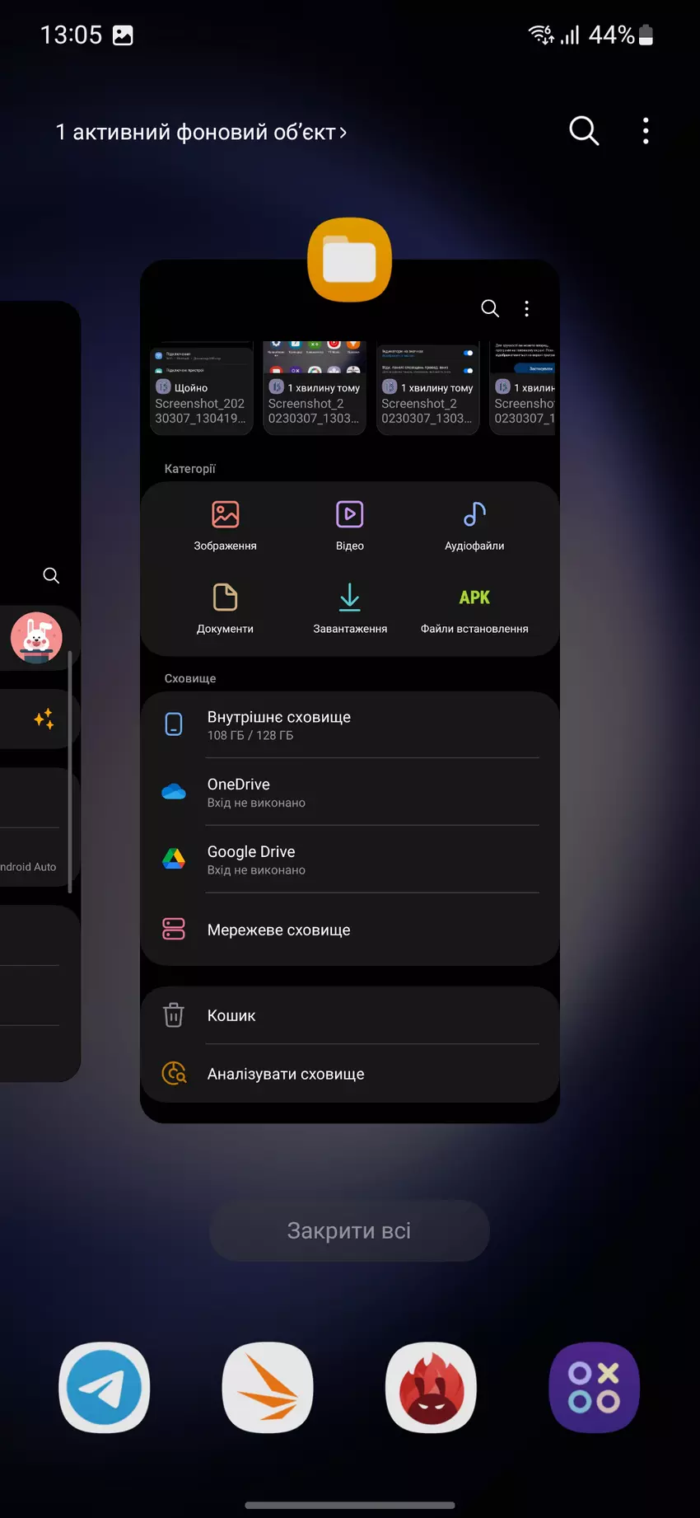Open the three-dot recents options menu
The height and width of the screenshot is (1518, 700).
tap(646, 130)
